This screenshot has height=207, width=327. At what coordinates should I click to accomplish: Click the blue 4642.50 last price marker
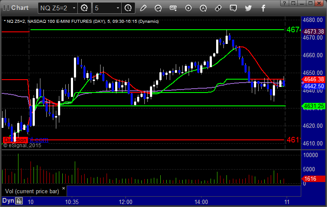314,86
